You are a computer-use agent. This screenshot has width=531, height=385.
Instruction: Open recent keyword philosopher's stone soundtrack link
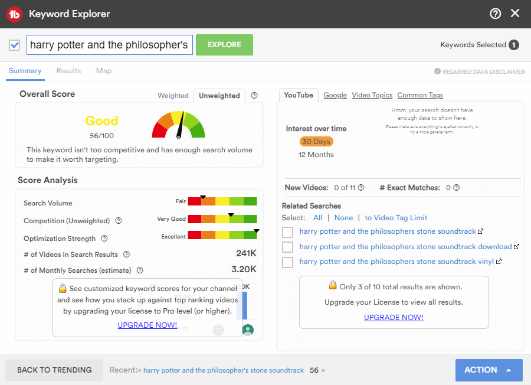(x=224, y=370)
